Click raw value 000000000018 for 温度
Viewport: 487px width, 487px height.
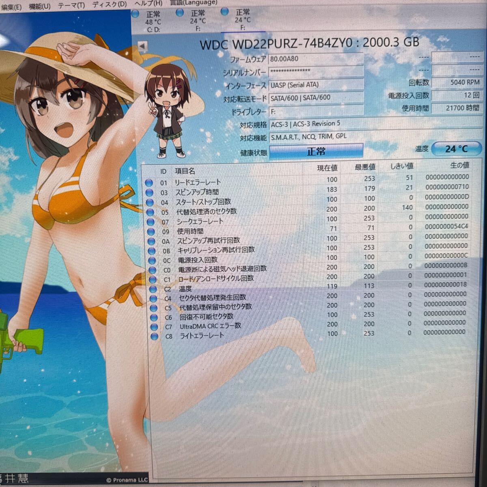click(x=445, y=285)
